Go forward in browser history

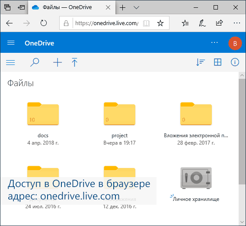(x=26, y=23)
